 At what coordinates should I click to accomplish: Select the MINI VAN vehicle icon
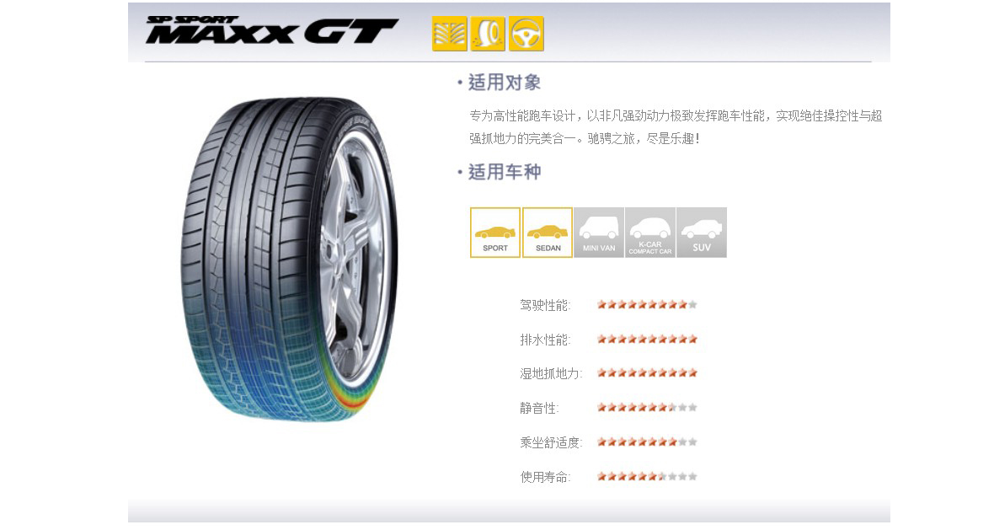point(599,233)
